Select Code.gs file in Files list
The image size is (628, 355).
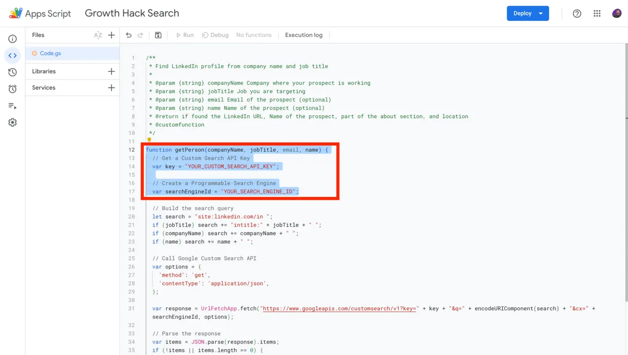click(72, 53)
